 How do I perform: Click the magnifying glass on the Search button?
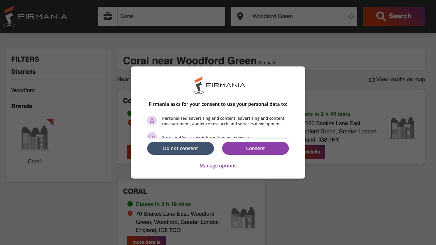point(381,16)
